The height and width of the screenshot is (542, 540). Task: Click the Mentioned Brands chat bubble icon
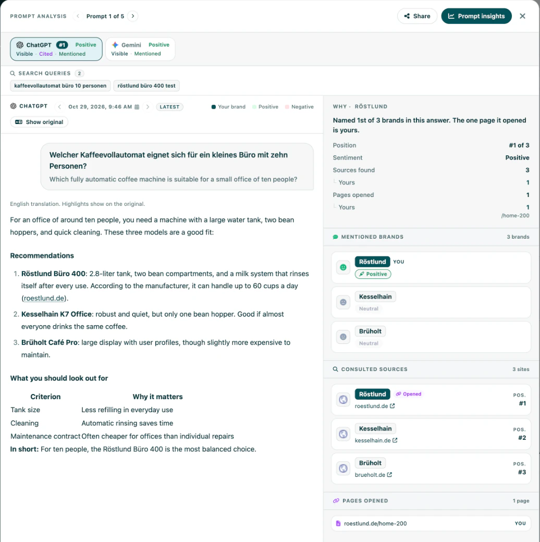pyautogui.click(x=335, y=237)
